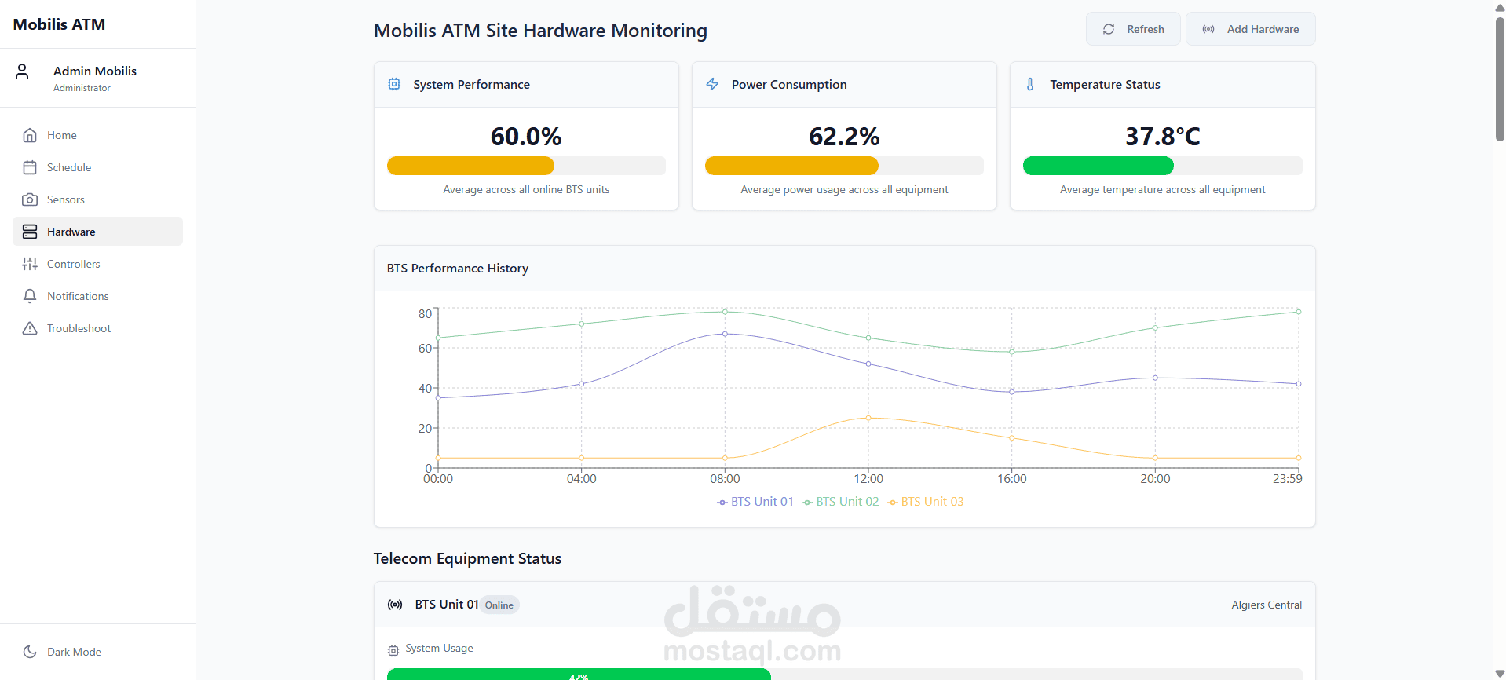Click the Controllers sliders icon
1506x680 pixels.
(30, 264)
